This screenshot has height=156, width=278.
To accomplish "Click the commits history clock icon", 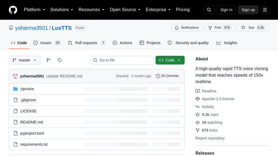I will pyautogui.click(x=158, y=76).
